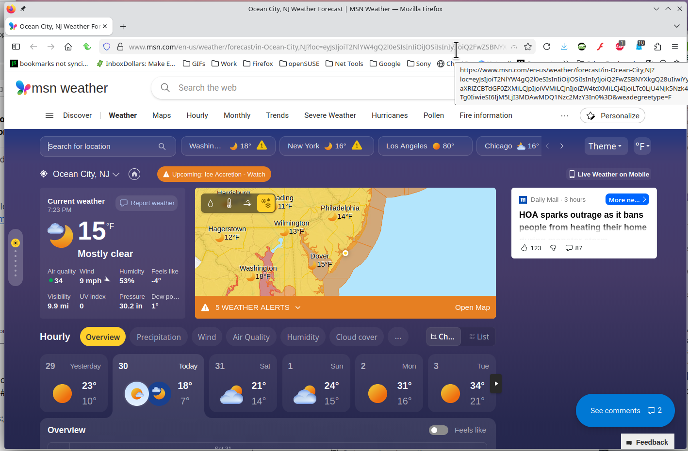Switch the hourly view to Chart
The image size is (688, 451).
pyautogui.click(x=443, y=337)
